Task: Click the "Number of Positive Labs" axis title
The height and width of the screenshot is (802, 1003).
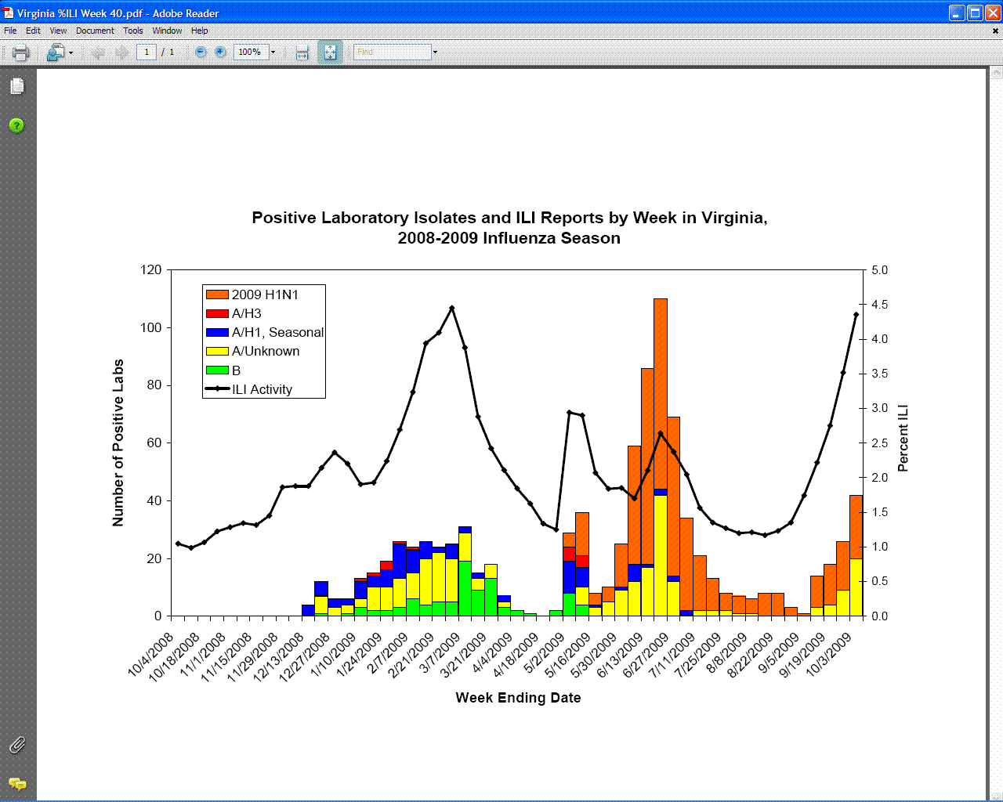Action: click(118, 443)
